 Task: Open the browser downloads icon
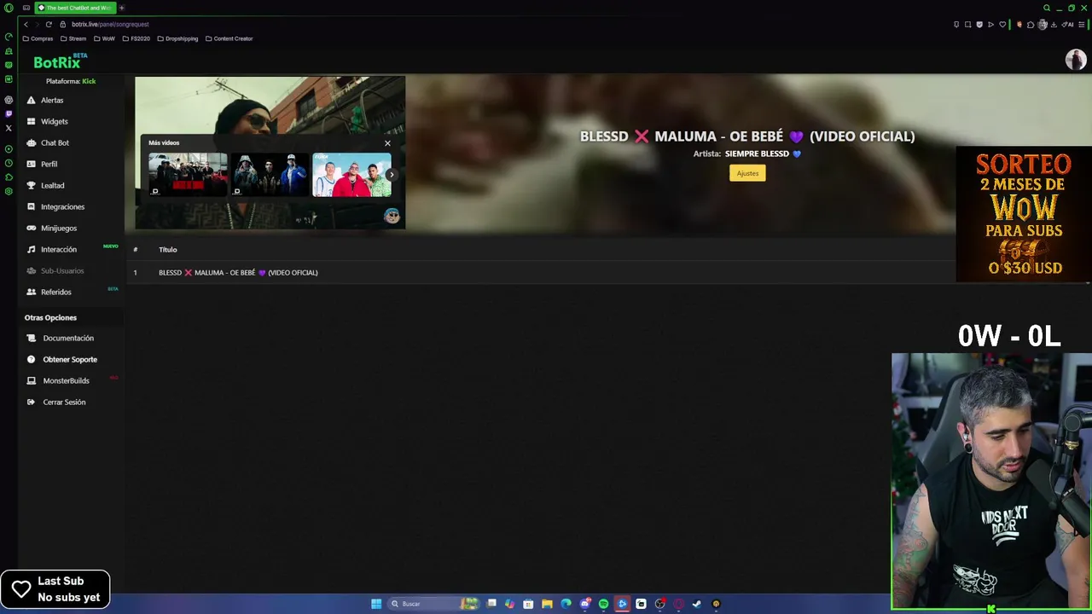1054,24
